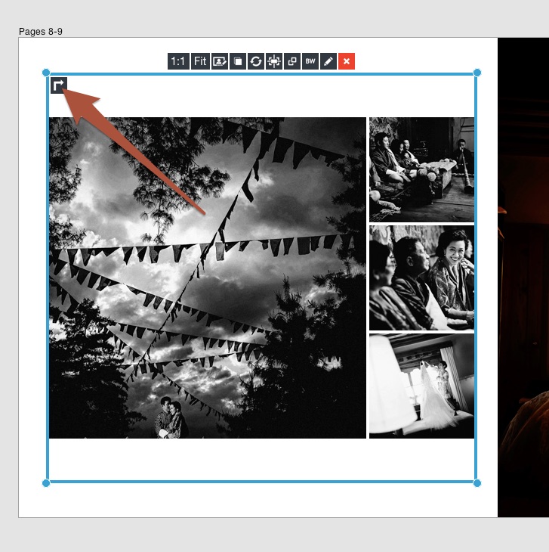Click the photo of the smiling woman
Screen dimensions: 549x552
click(x=421, y=278)
